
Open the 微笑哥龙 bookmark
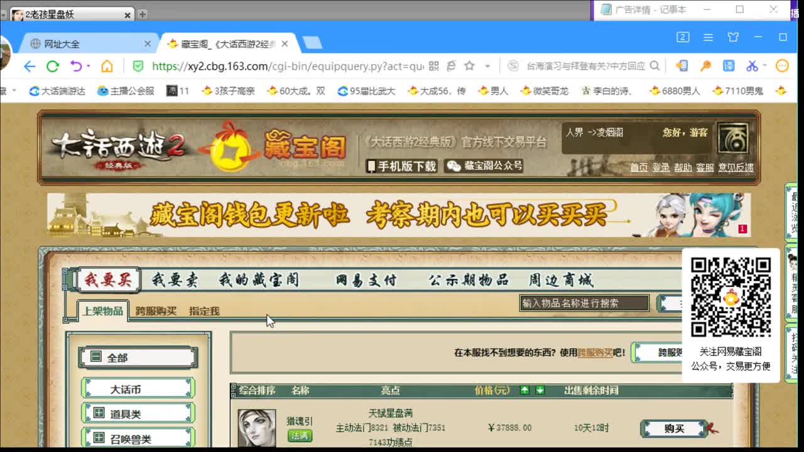click(x=544, y=91)
